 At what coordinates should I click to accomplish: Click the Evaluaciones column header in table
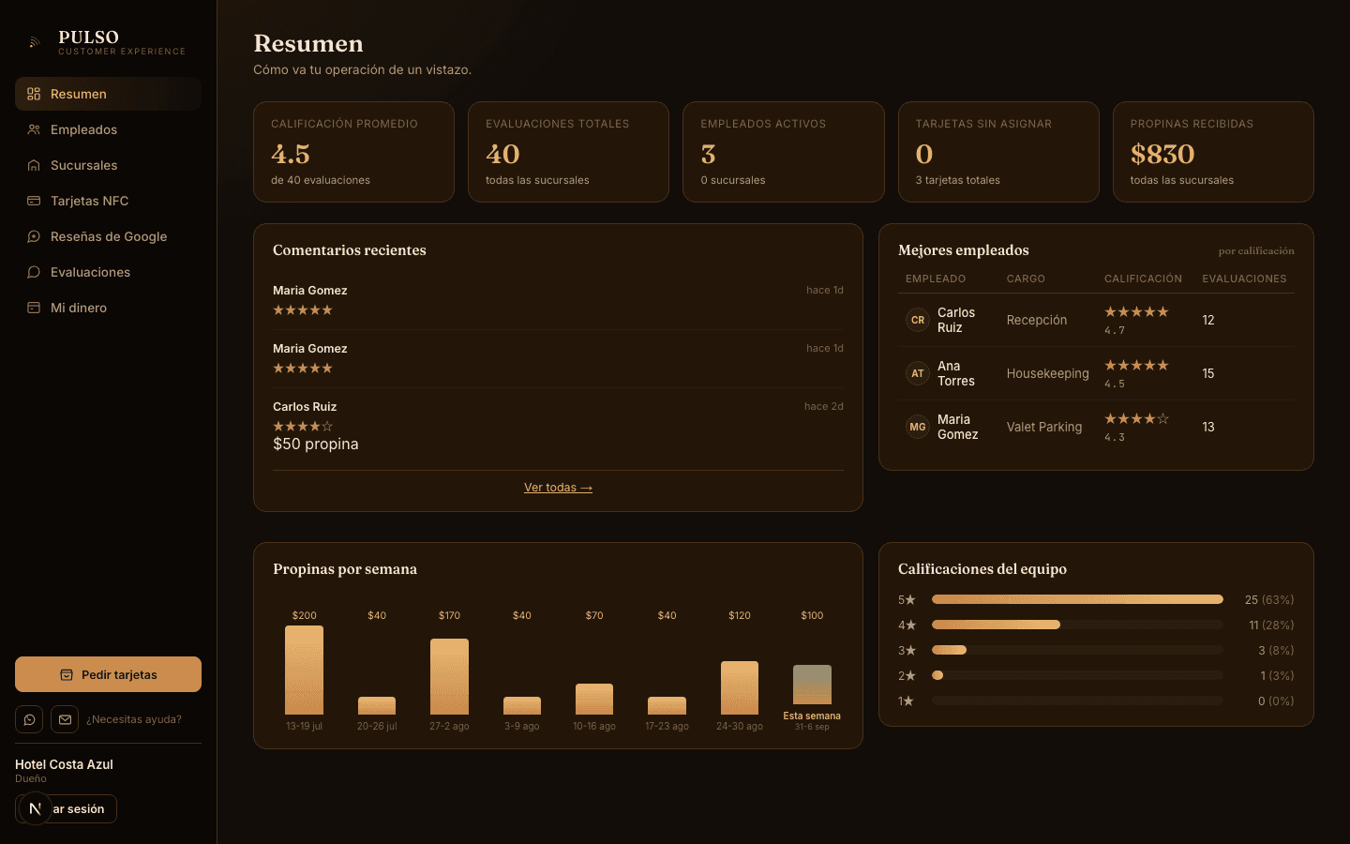[1244, 279]
